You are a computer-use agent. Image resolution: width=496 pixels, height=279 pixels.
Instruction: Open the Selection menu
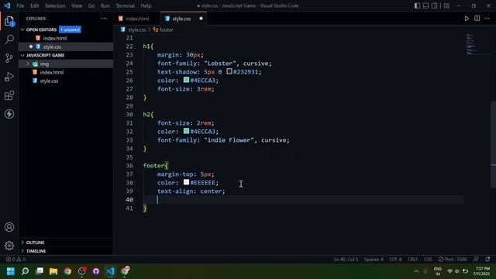[x=55, y=5]
